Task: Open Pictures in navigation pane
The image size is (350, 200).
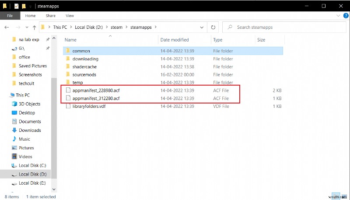Action: coord(26,148)
